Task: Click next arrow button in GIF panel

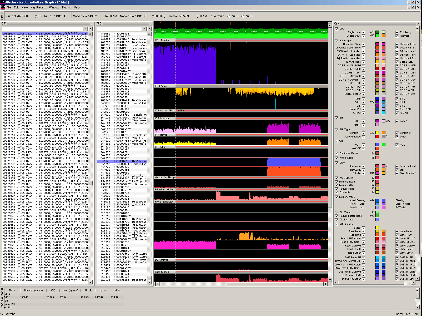Action: [91, 29]
